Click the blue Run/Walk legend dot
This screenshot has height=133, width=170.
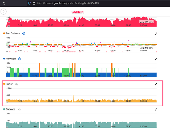point(4,59)
